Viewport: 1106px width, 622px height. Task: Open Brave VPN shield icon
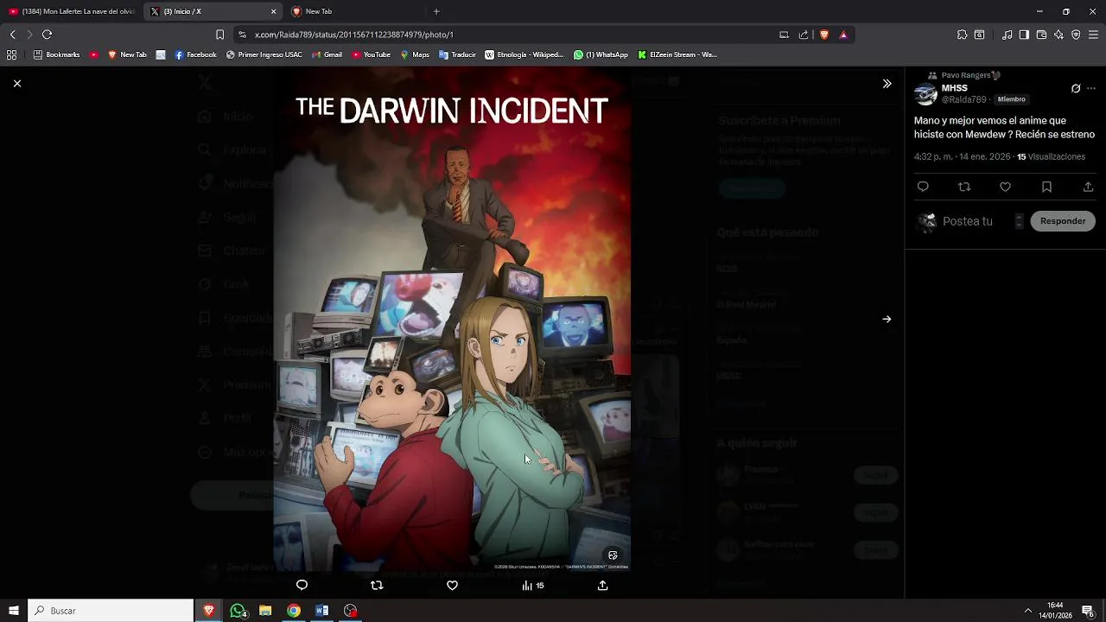[x=1076, y=35]
